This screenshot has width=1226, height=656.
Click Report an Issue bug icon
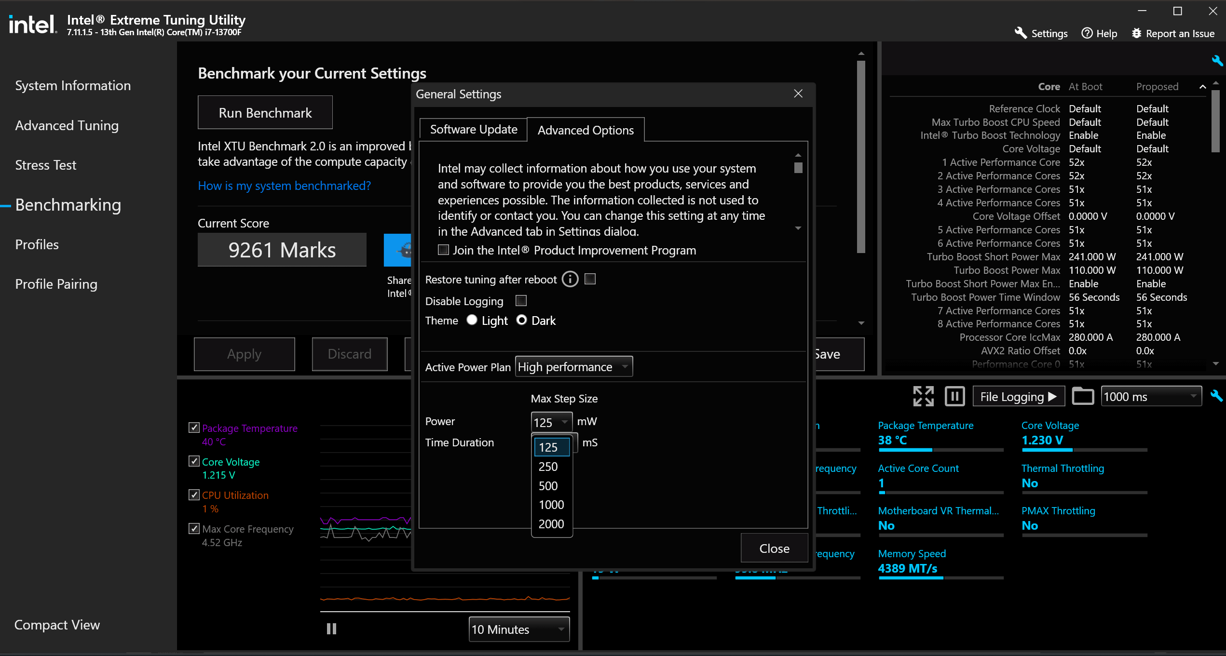click(1137, 33)
